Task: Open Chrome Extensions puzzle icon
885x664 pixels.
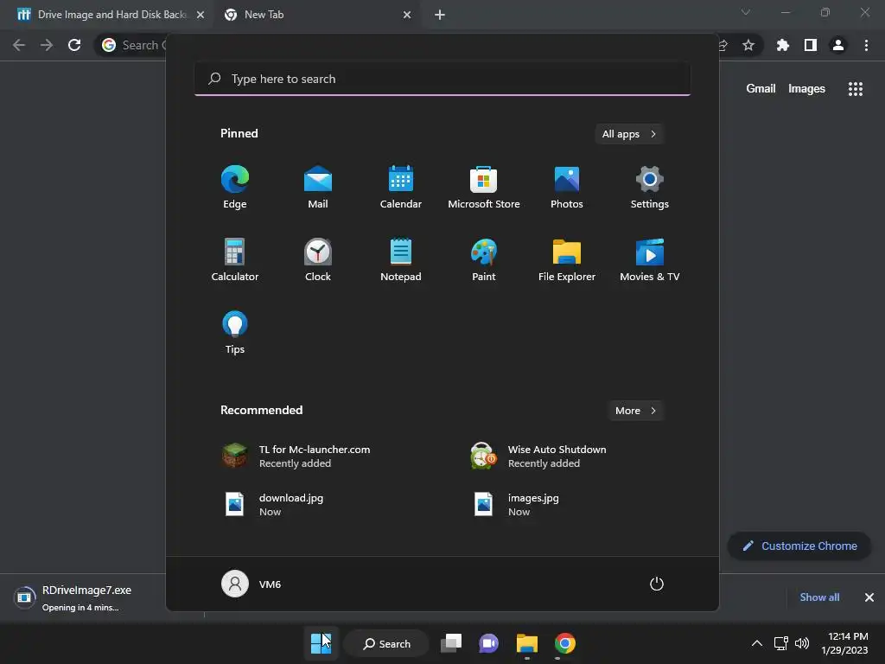Action: [x=782, y=45]
